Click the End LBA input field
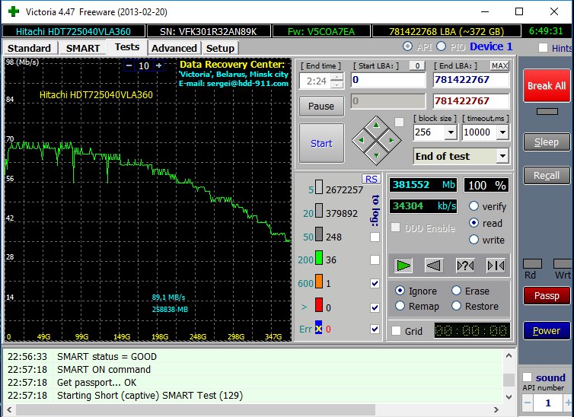 tap(471, 80)
